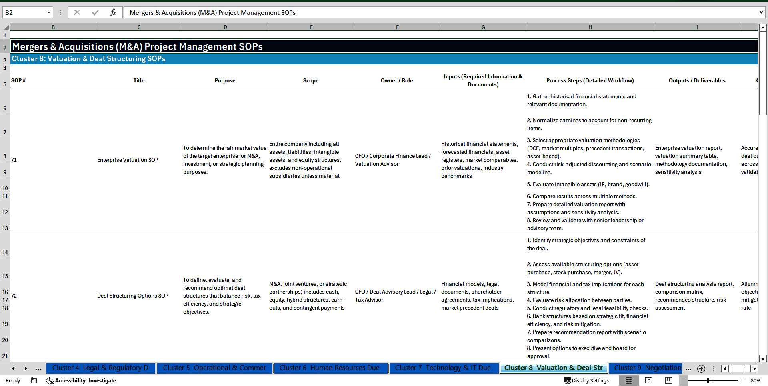
Task: Click the right sheet navigation arrow
Action: click(26, 368)
